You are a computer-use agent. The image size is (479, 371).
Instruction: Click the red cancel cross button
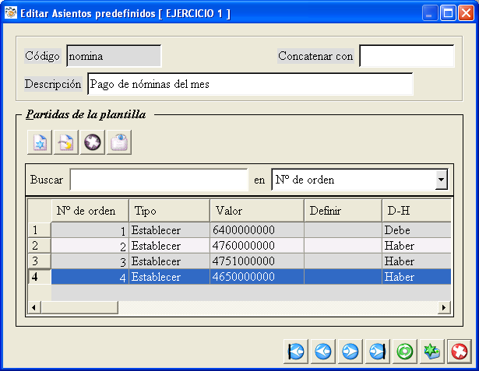(x=460, y=352)
